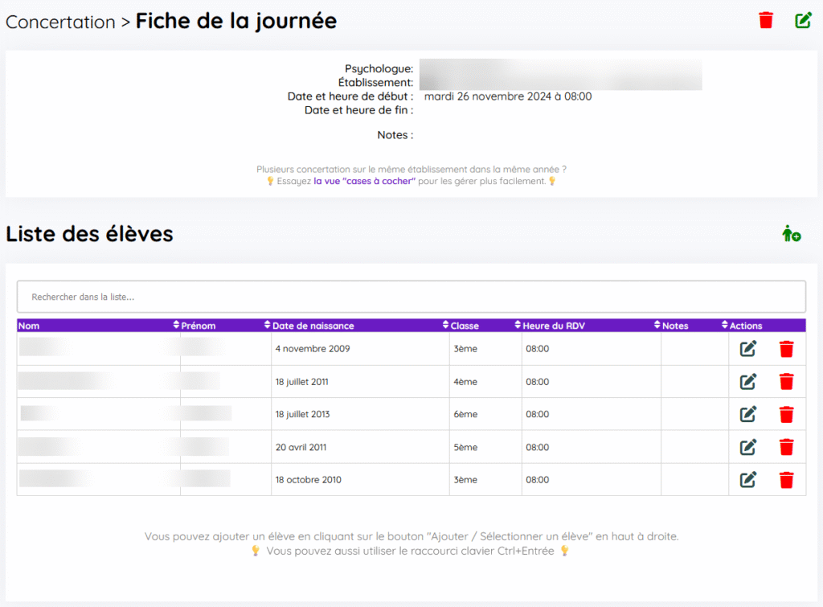Image resolution: width=823 pixels, height=607 pixels.
Task: Open the "cases à cocher" view link
Action: click(x=364, y=181)
